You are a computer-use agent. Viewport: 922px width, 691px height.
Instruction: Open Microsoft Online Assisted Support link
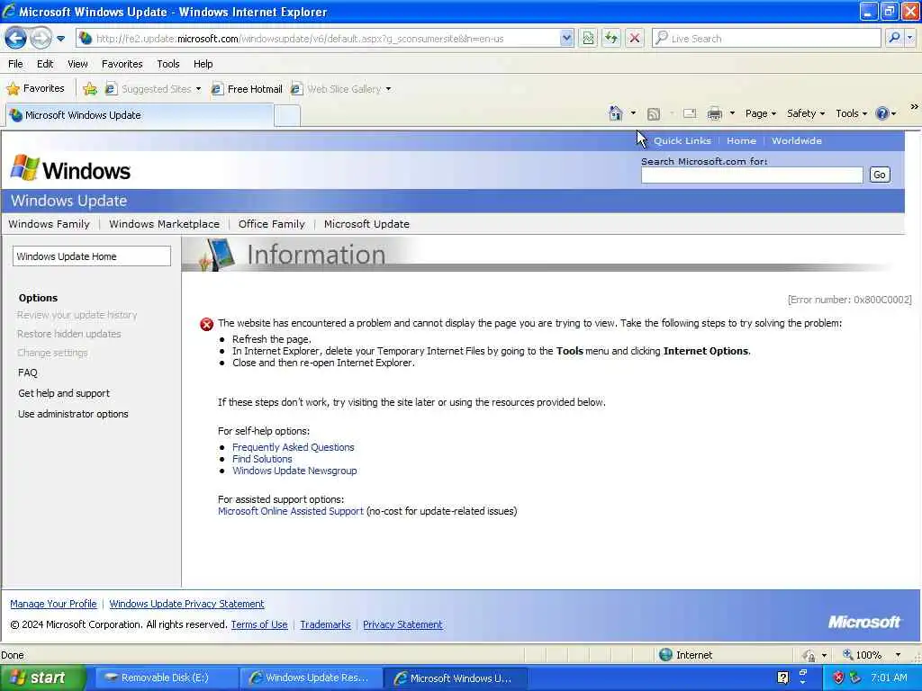(291, 511)
